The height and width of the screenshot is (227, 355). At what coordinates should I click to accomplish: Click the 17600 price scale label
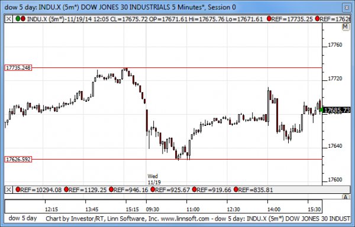(x=335, y=180)
